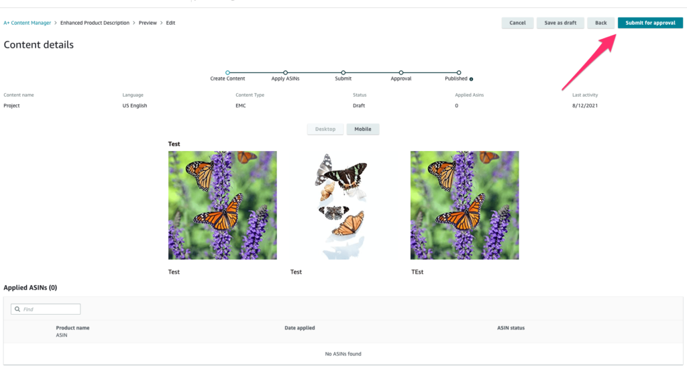Go to Preview breadcrumb

(148, 23)
